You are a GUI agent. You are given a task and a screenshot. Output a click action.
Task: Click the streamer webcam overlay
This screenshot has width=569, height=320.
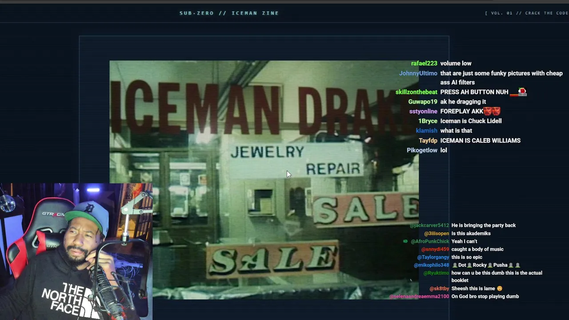pos(76,251)
